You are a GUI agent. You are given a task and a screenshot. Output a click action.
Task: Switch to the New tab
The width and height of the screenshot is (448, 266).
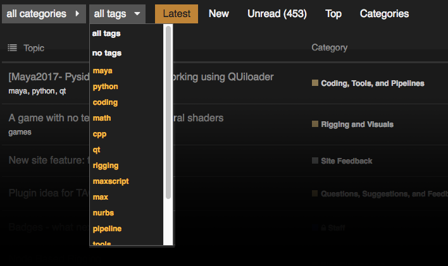pos(219,13)
